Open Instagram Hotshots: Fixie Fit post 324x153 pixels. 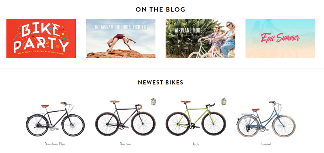pos(121,38)
